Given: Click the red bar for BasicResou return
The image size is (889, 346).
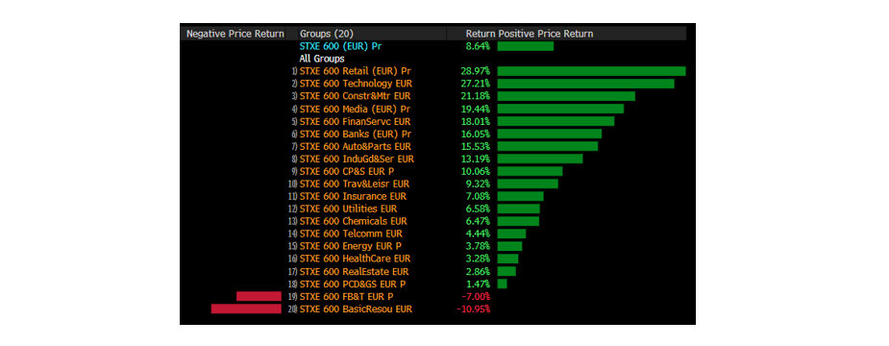Looking at the screenshot, I should pos(246,309).
